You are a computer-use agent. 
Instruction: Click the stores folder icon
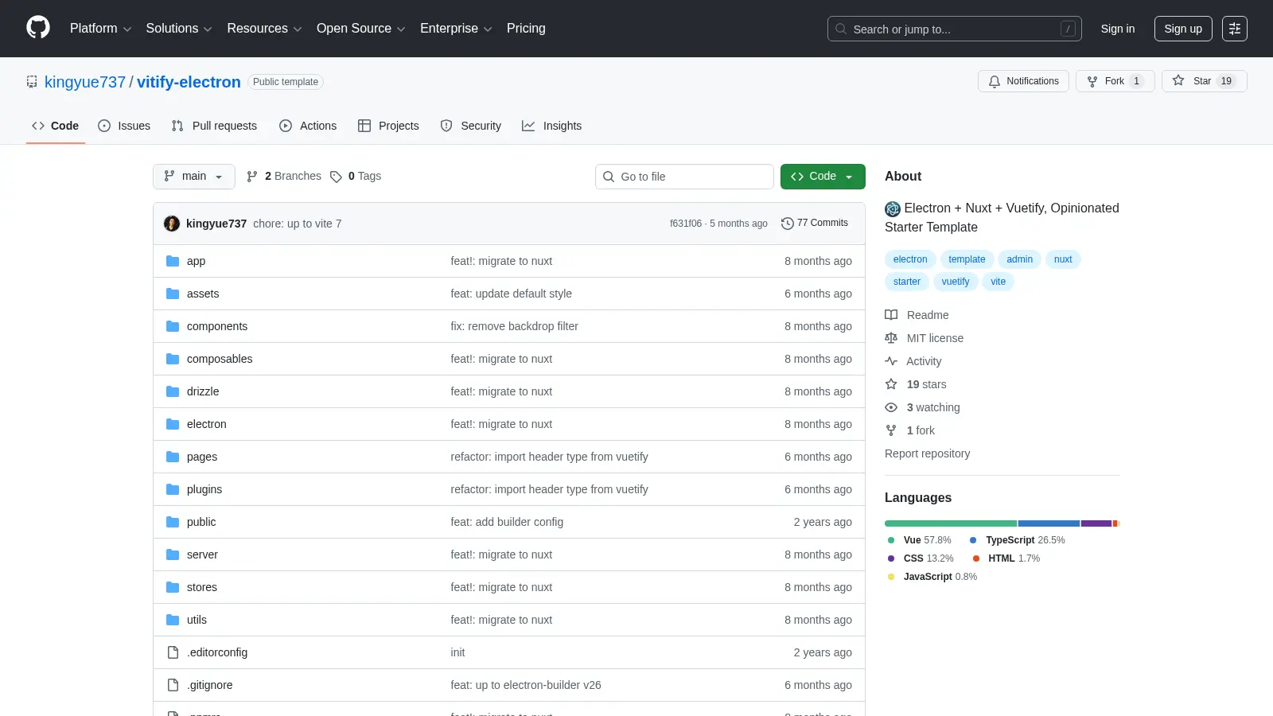click(173, 587)
